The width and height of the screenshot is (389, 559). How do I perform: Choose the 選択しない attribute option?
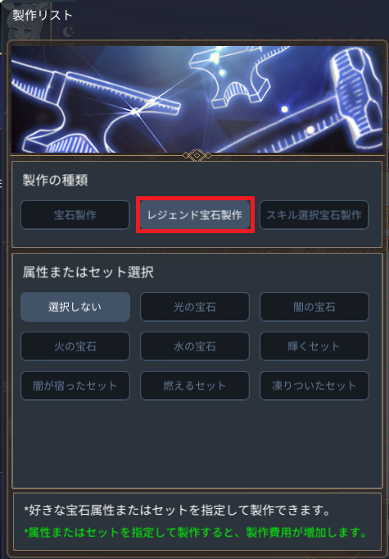(x=75, y=307)
